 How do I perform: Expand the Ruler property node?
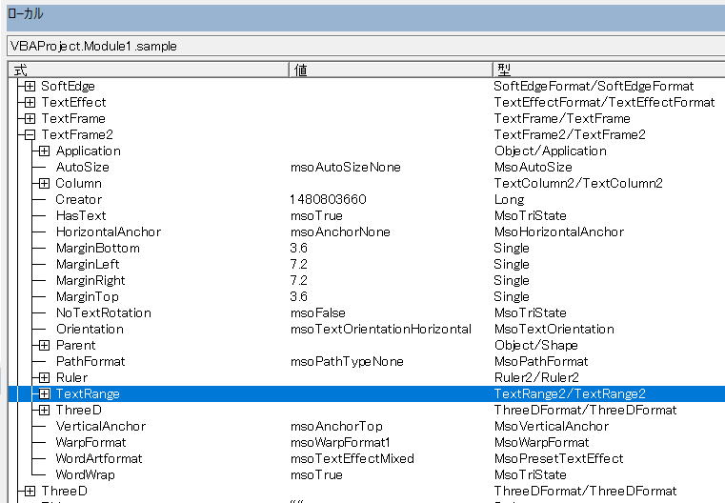coord(44,377)
